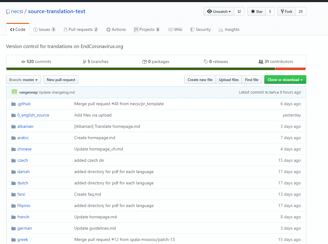Switch to the Projects tab
This screenshot has height=244, width=328.
pos(147,29)
